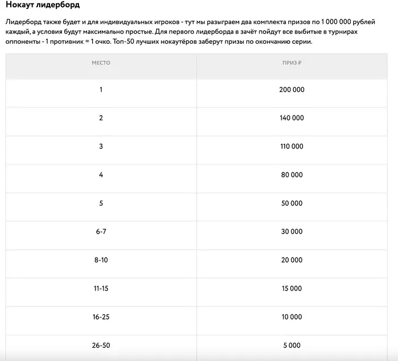Image resolution: width=398 pixels, height=361 pixels.
Task: Click the 30 000 prize cell
Action: tap(292, 232)
